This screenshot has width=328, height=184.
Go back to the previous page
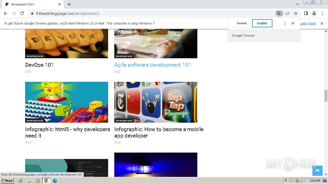pos(6,13)
